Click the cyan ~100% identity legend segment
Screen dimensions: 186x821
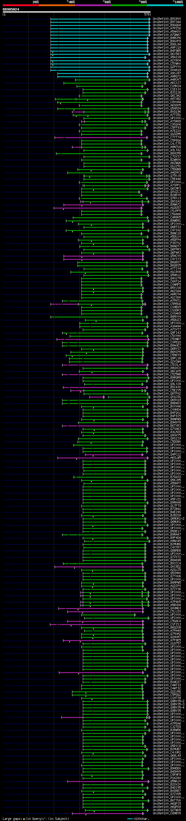point(165,5)
